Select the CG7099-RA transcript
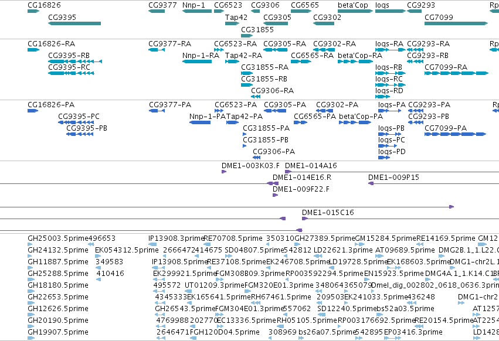The image size is (499, 341). 456,73
